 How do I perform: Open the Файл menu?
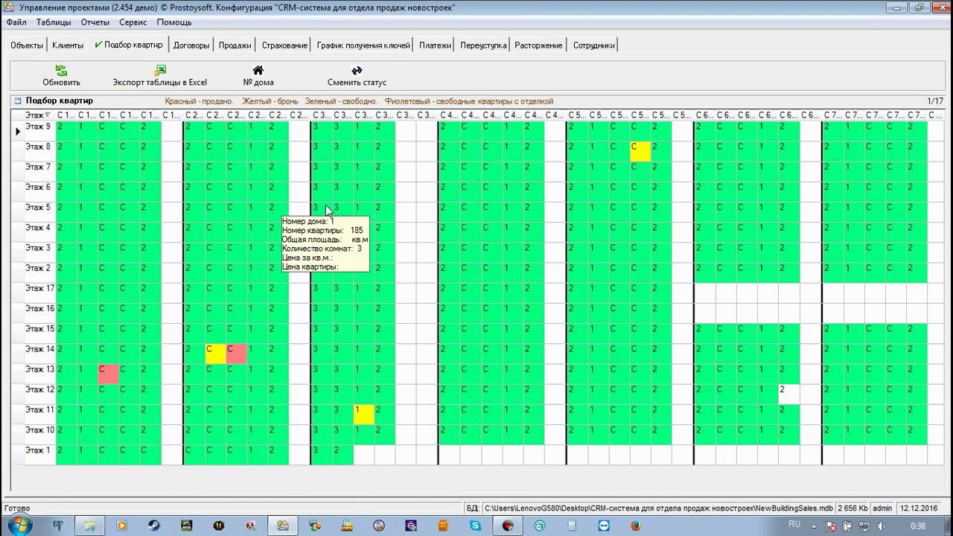[16, 22]
